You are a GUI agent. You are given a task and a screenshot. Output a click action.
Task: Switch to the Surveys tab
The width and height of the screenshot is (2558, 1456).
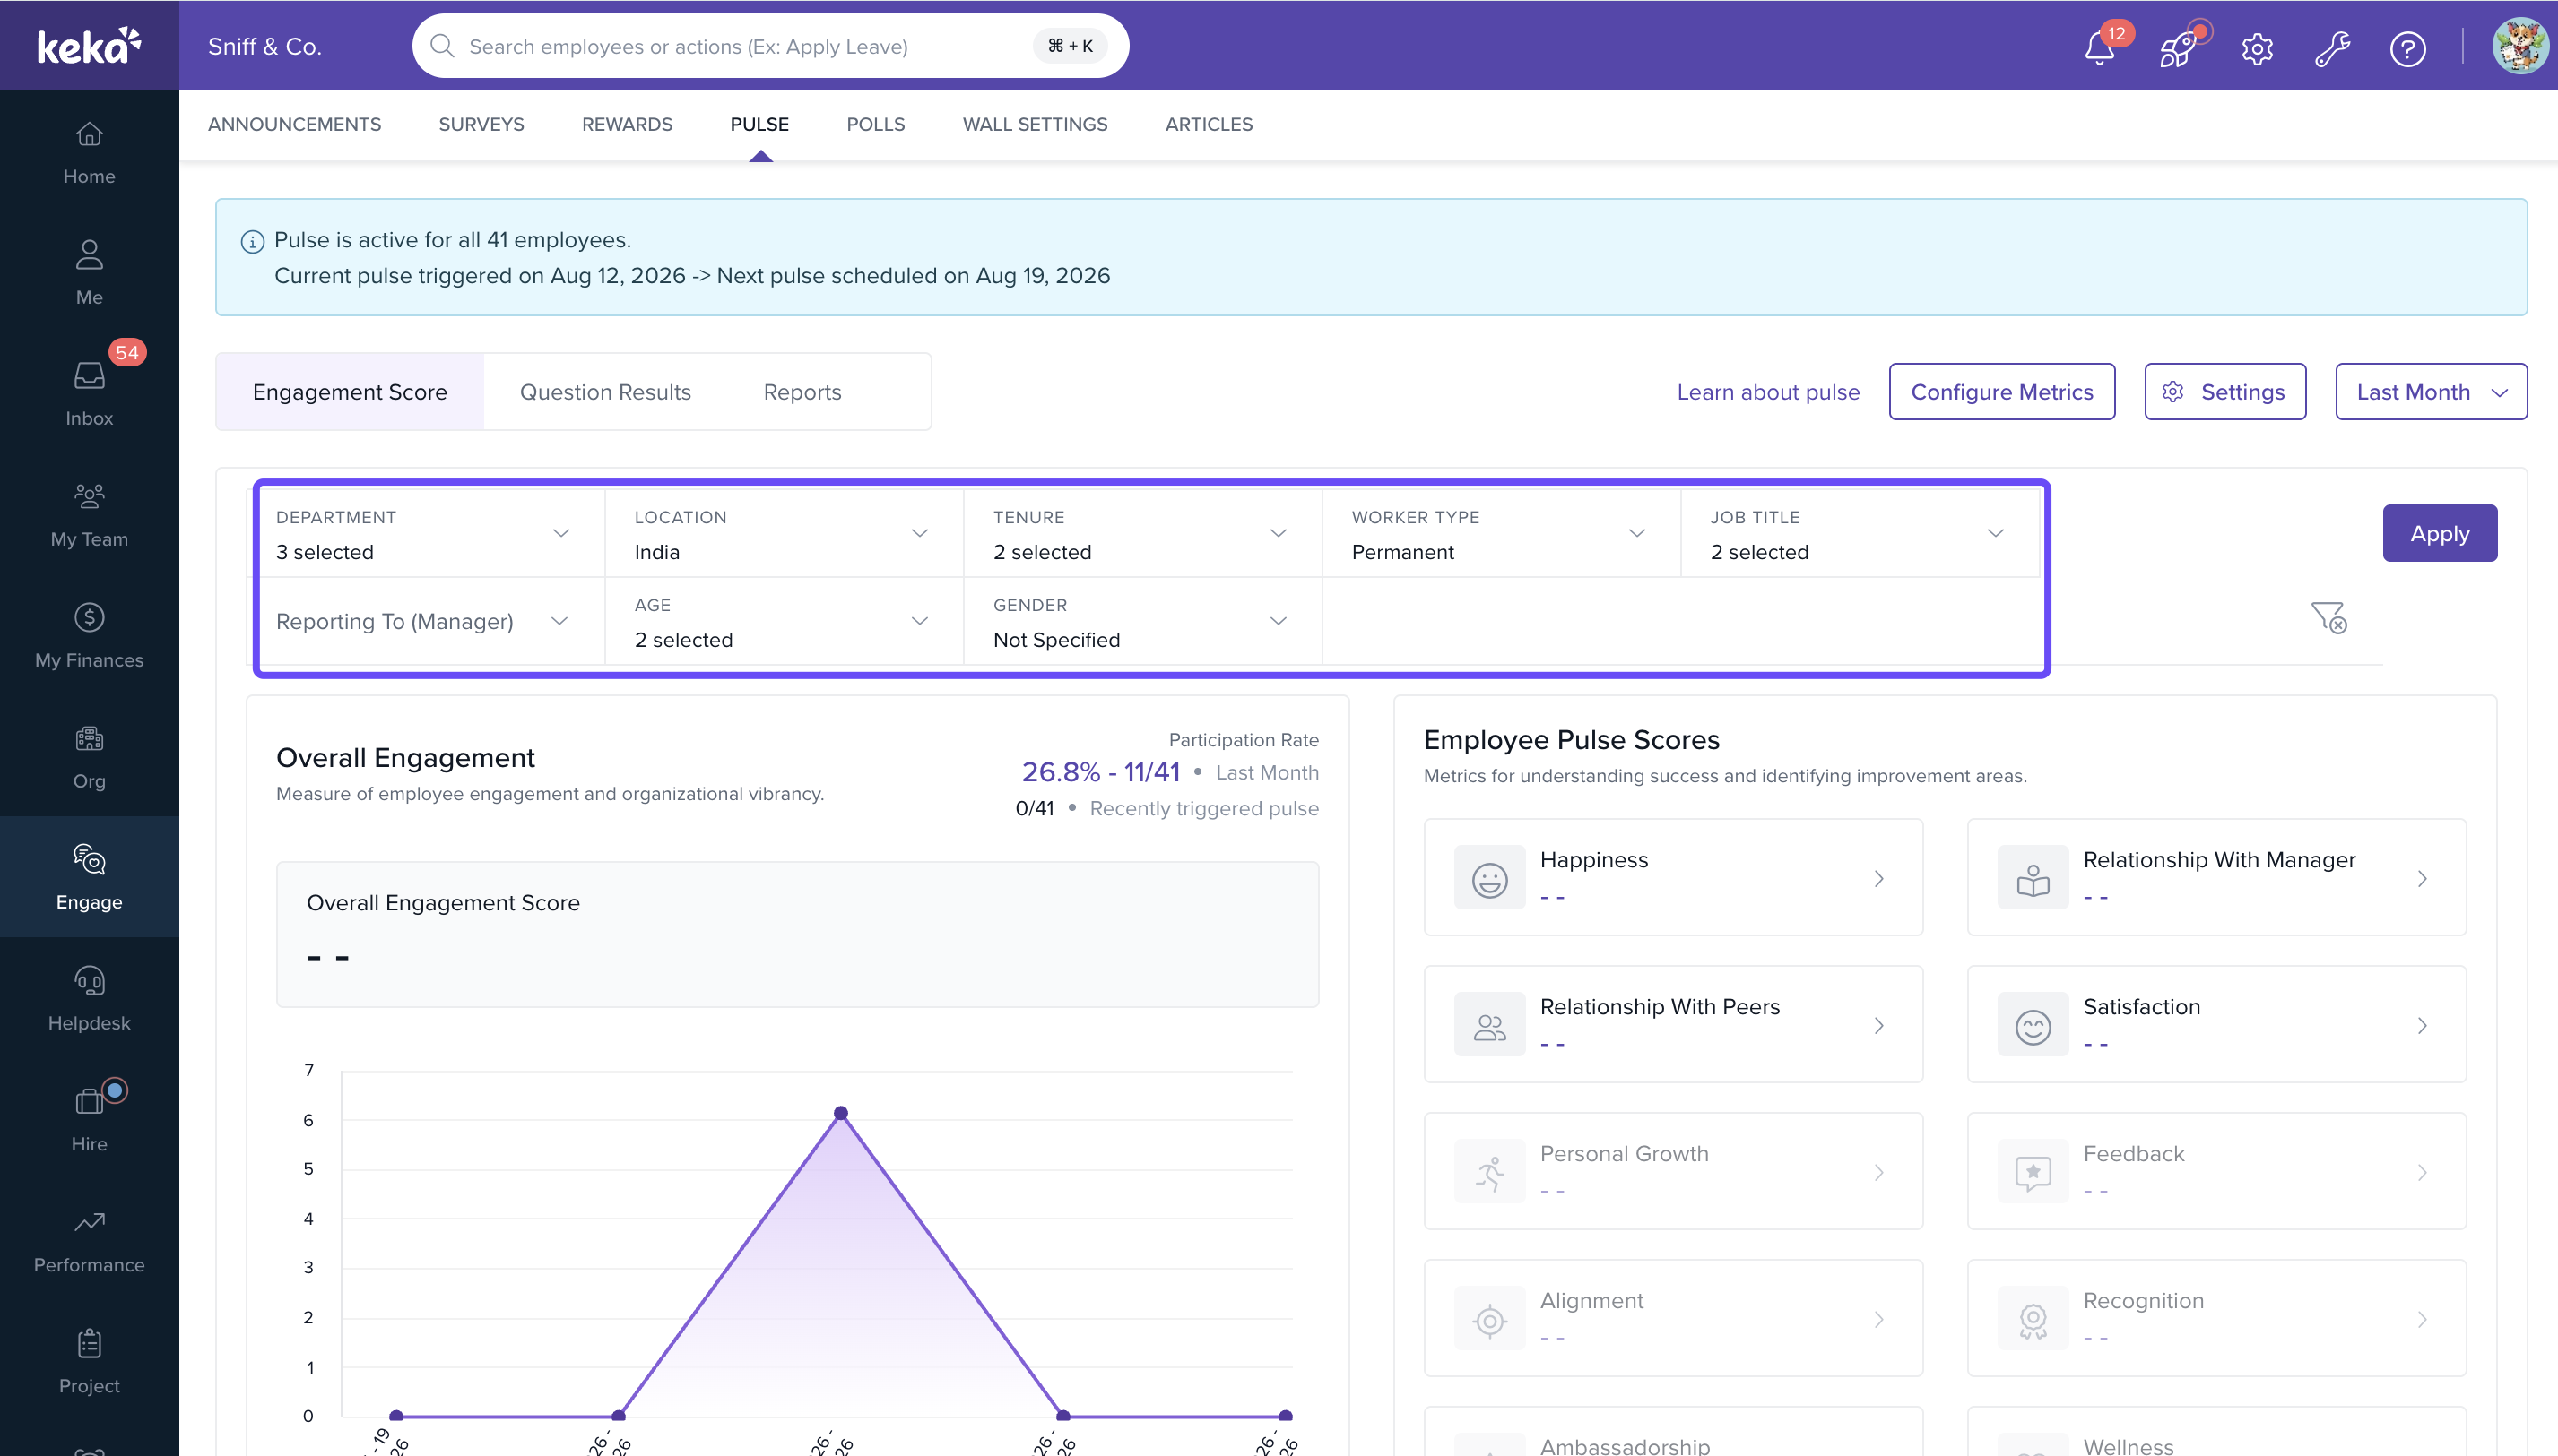tap(481, 124)
